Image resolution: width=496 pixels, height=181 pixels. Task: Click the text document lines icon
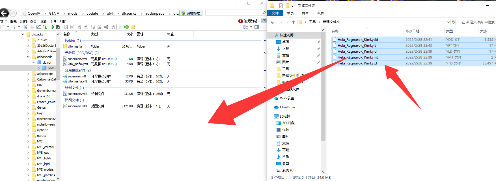pos(79,27)
